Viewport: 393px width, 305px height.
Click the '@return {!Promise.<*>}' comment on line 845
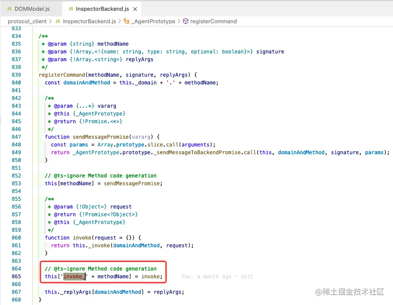pyautogui.click(x=85, y=121)
